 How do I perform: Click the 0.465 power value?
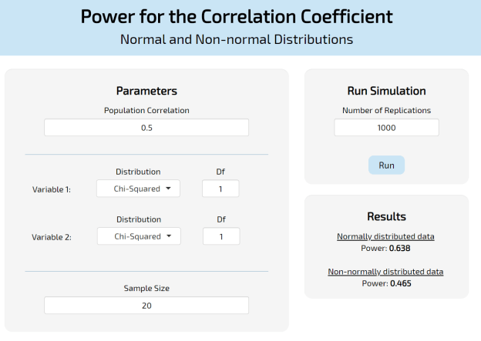400,283
